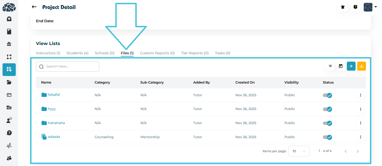The width and height of the screenshot is (382, 166).
Task: Select the Custom Reports (0) tab
Action: tap(157, 53)
